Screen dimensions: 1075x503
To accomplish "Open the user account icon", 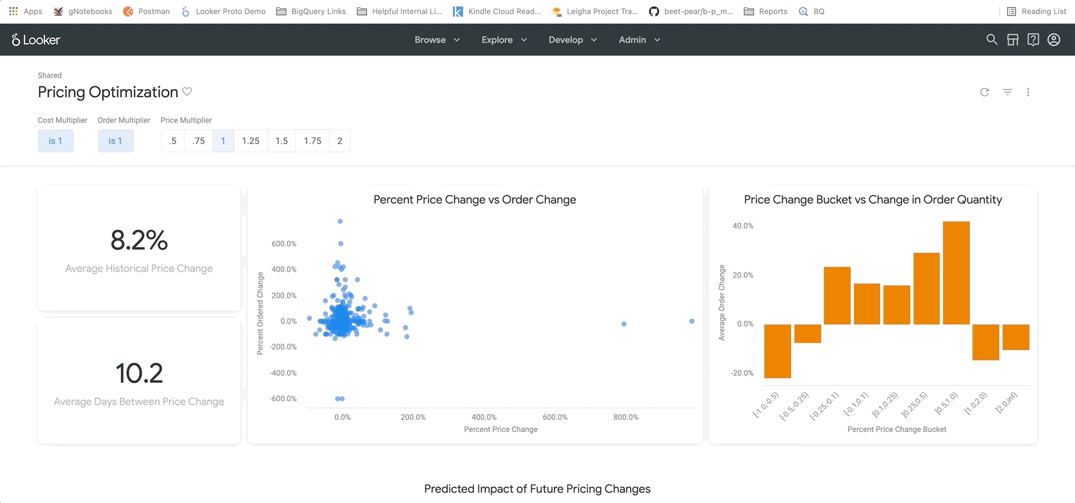I will [x=1054, y=40].
